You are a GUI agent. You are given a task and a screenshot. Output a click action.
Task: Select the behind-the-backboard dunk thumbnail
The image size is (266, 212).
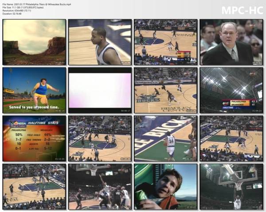click(x=231, y=187)
